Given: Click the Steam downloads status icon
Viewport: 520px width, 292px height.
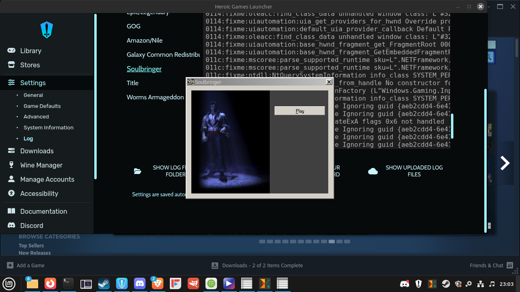Looking at the screenshot, I should (215, 266).
